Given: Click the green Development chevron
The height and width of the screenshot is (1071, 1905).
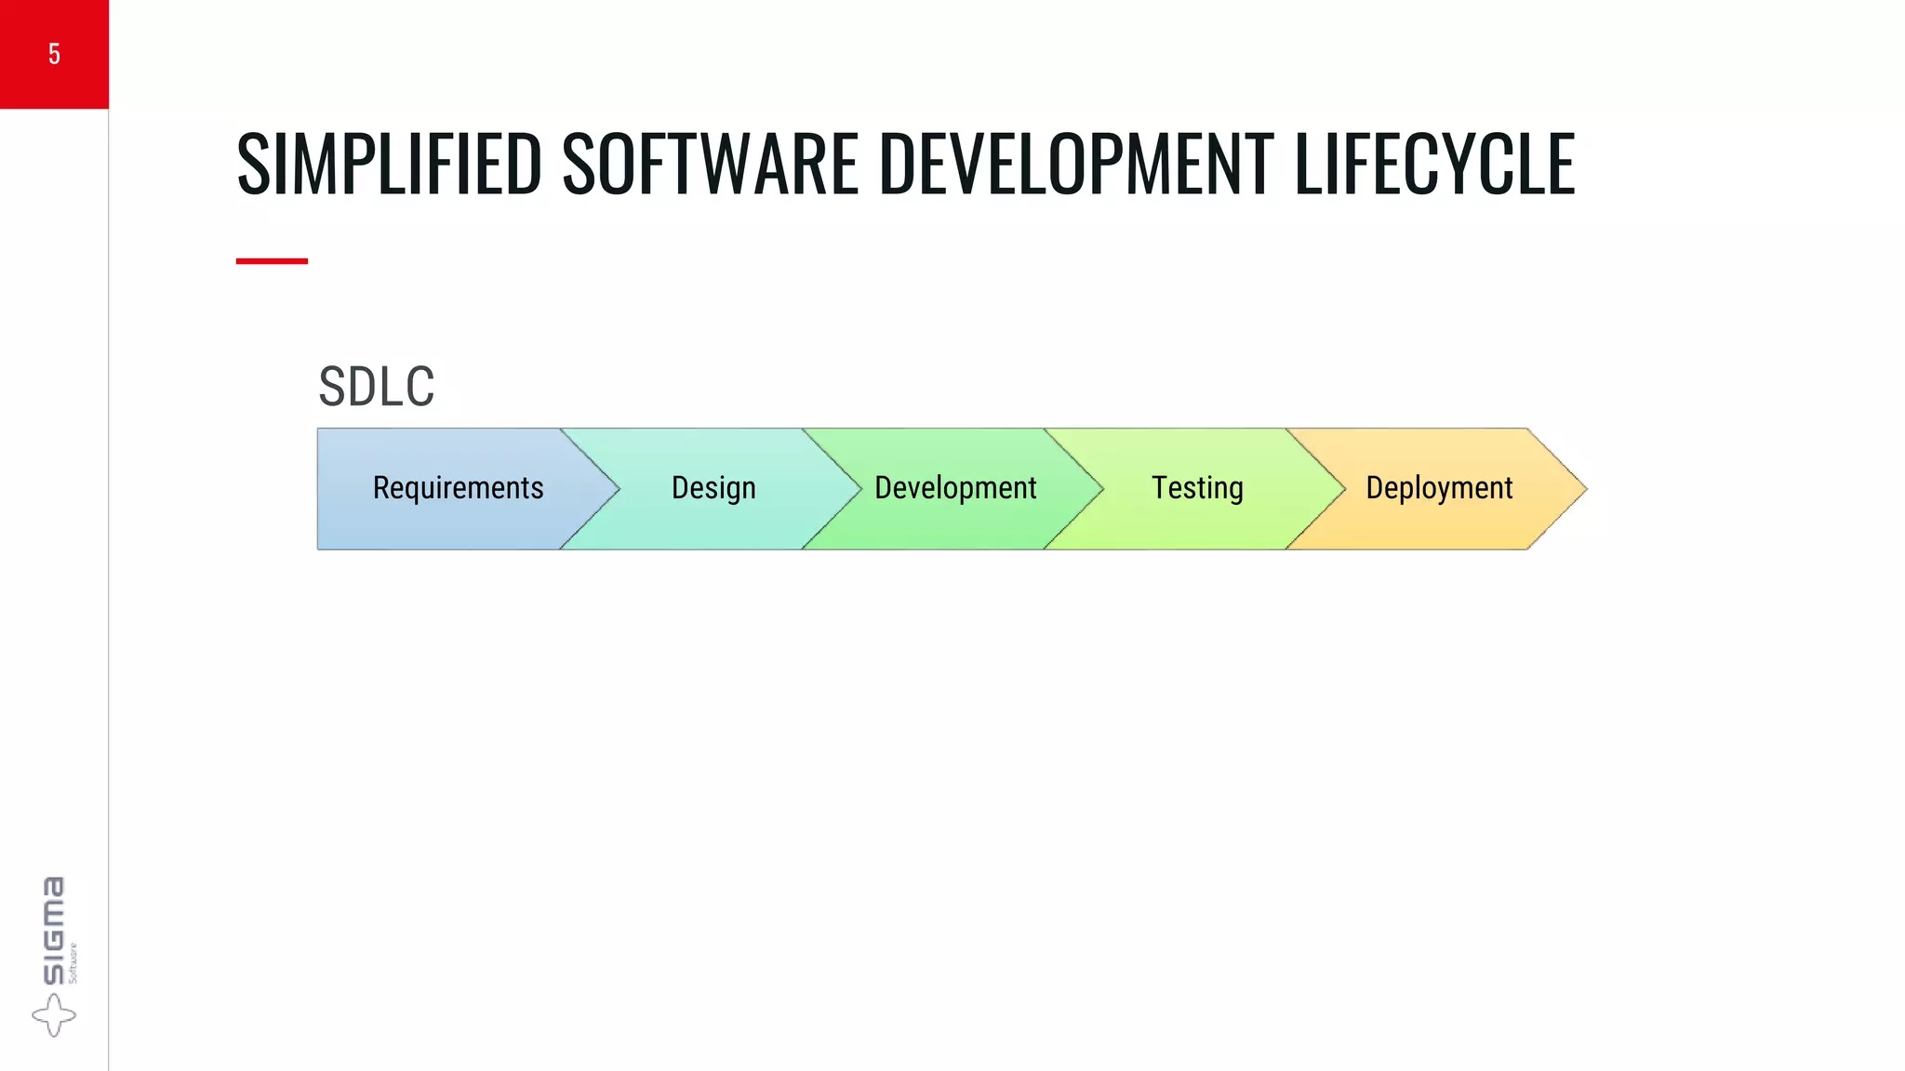Looking at the screenshot, I should tap(955, 488).
